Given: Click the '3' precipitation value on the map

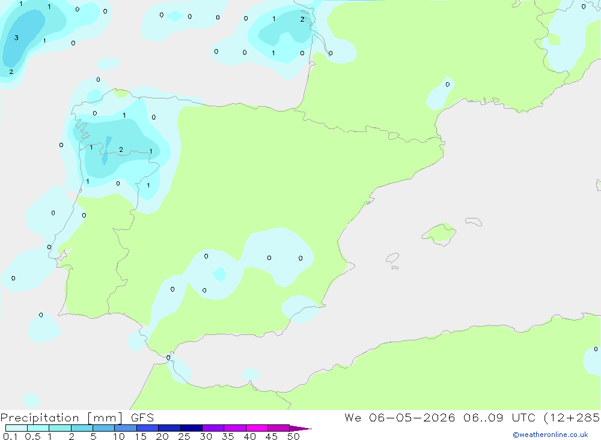Looking at the screenshot, I should [x=16, y=38].
